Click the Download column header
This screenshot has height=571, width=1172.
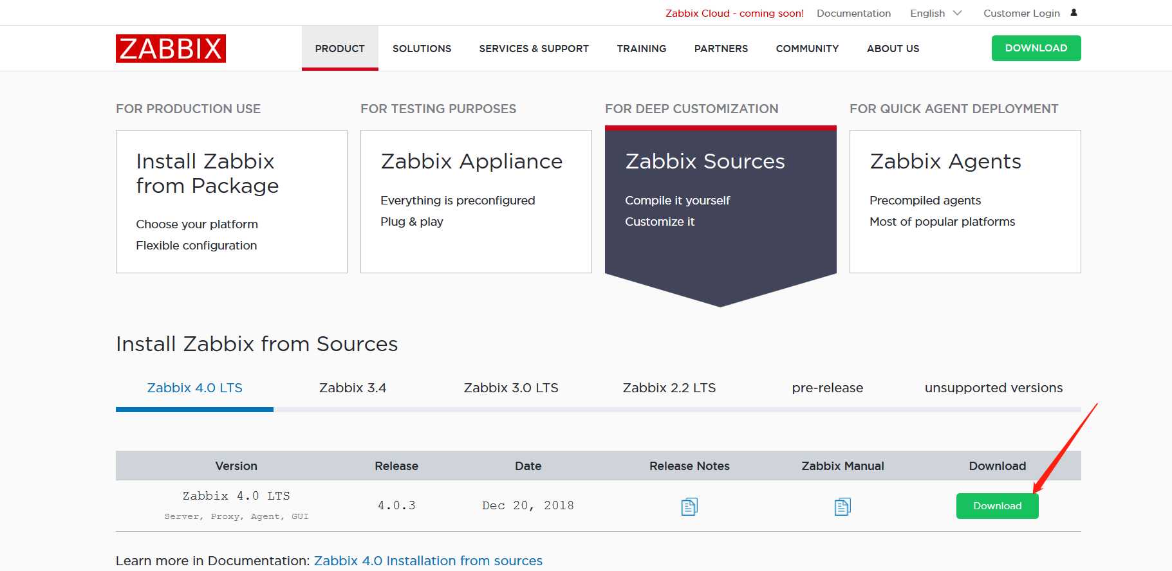(x=998, y=466)
